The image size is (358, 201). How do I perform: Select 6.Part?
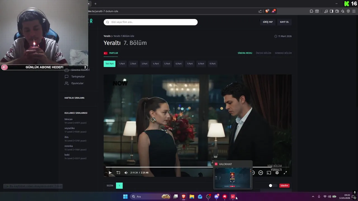pyautogui.click(x=178, y=64)
